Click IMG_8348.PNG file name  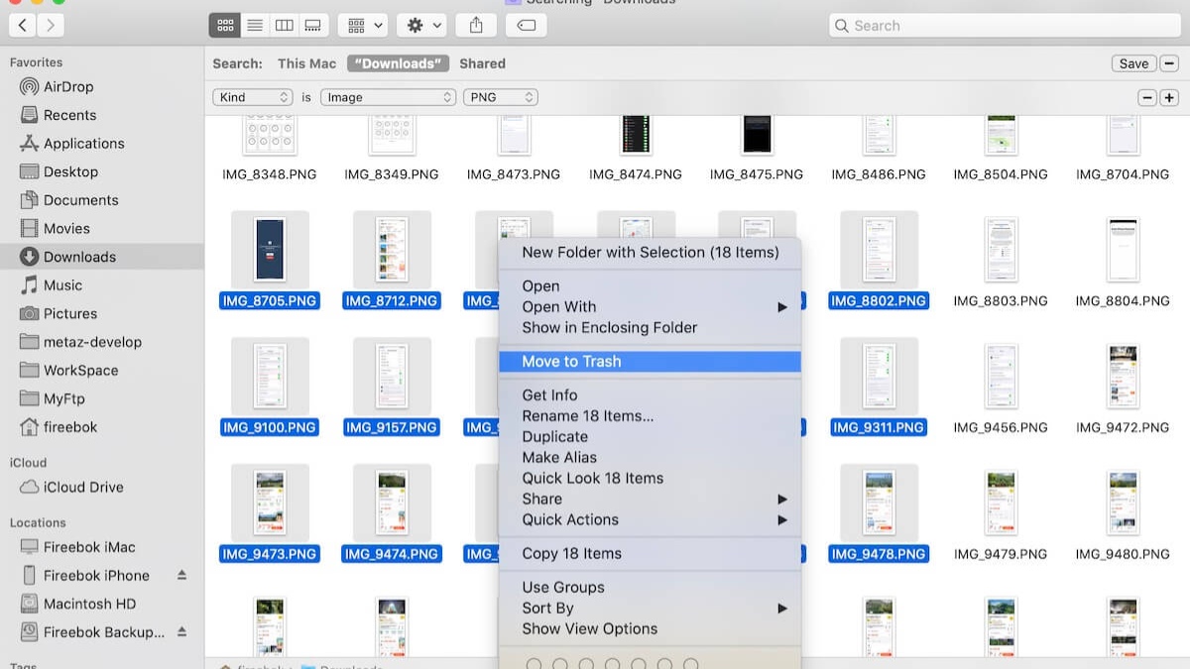[x=270, y=173]
